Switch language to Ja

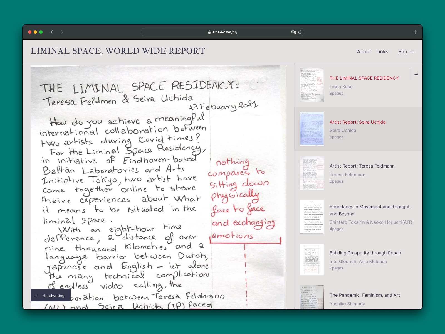point(412,52)
